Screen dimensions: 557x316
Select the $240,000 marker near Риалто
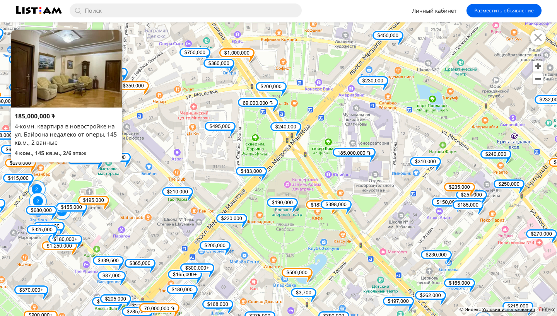[496, 154]
